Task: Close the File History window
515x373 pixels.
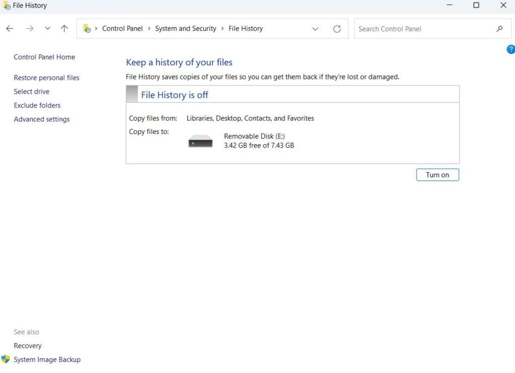Action: [x=503, y=5]
